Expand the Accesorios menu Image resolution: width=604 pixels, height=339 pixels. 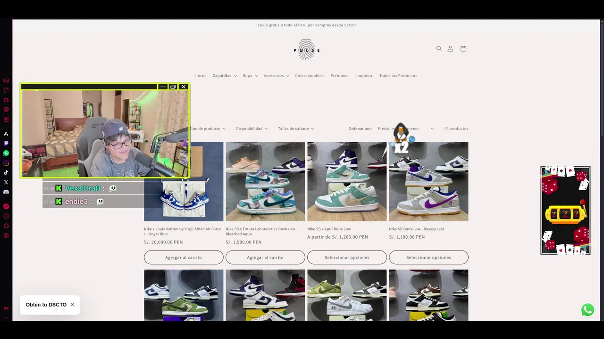pos(277,76)
